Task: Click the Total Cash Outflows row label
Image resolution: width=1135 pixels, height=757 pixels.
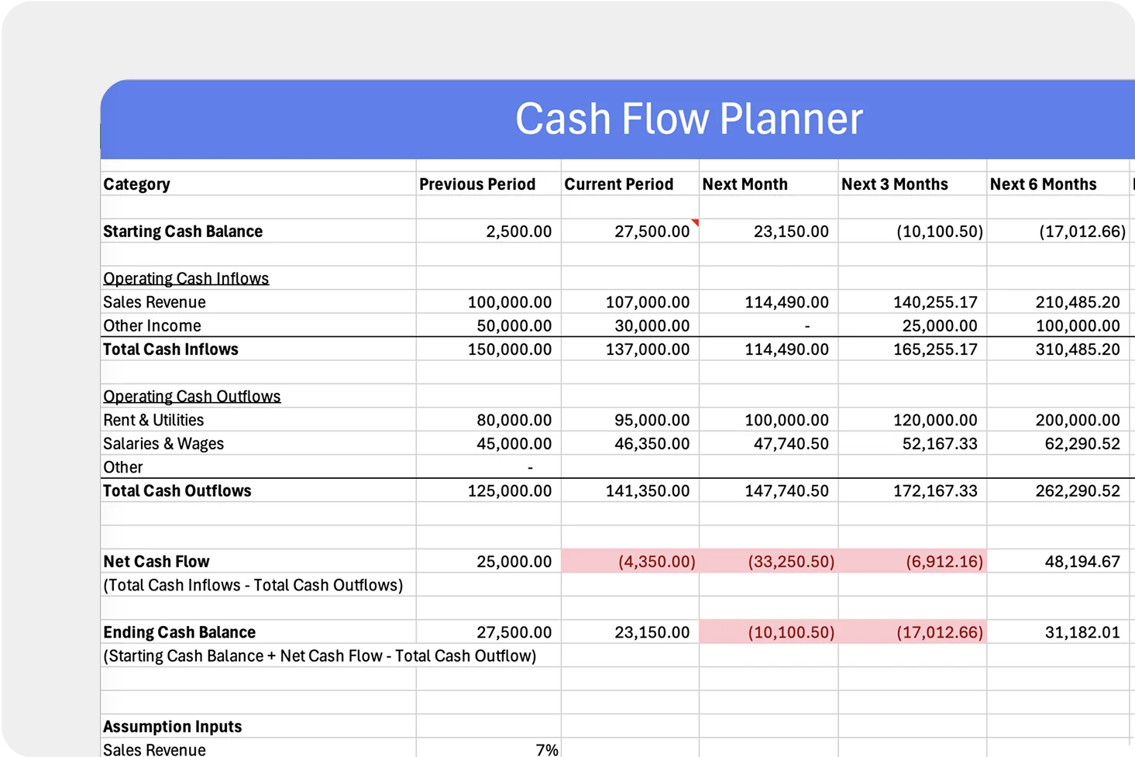Action: pyautogui.click(x=177, y=490)
